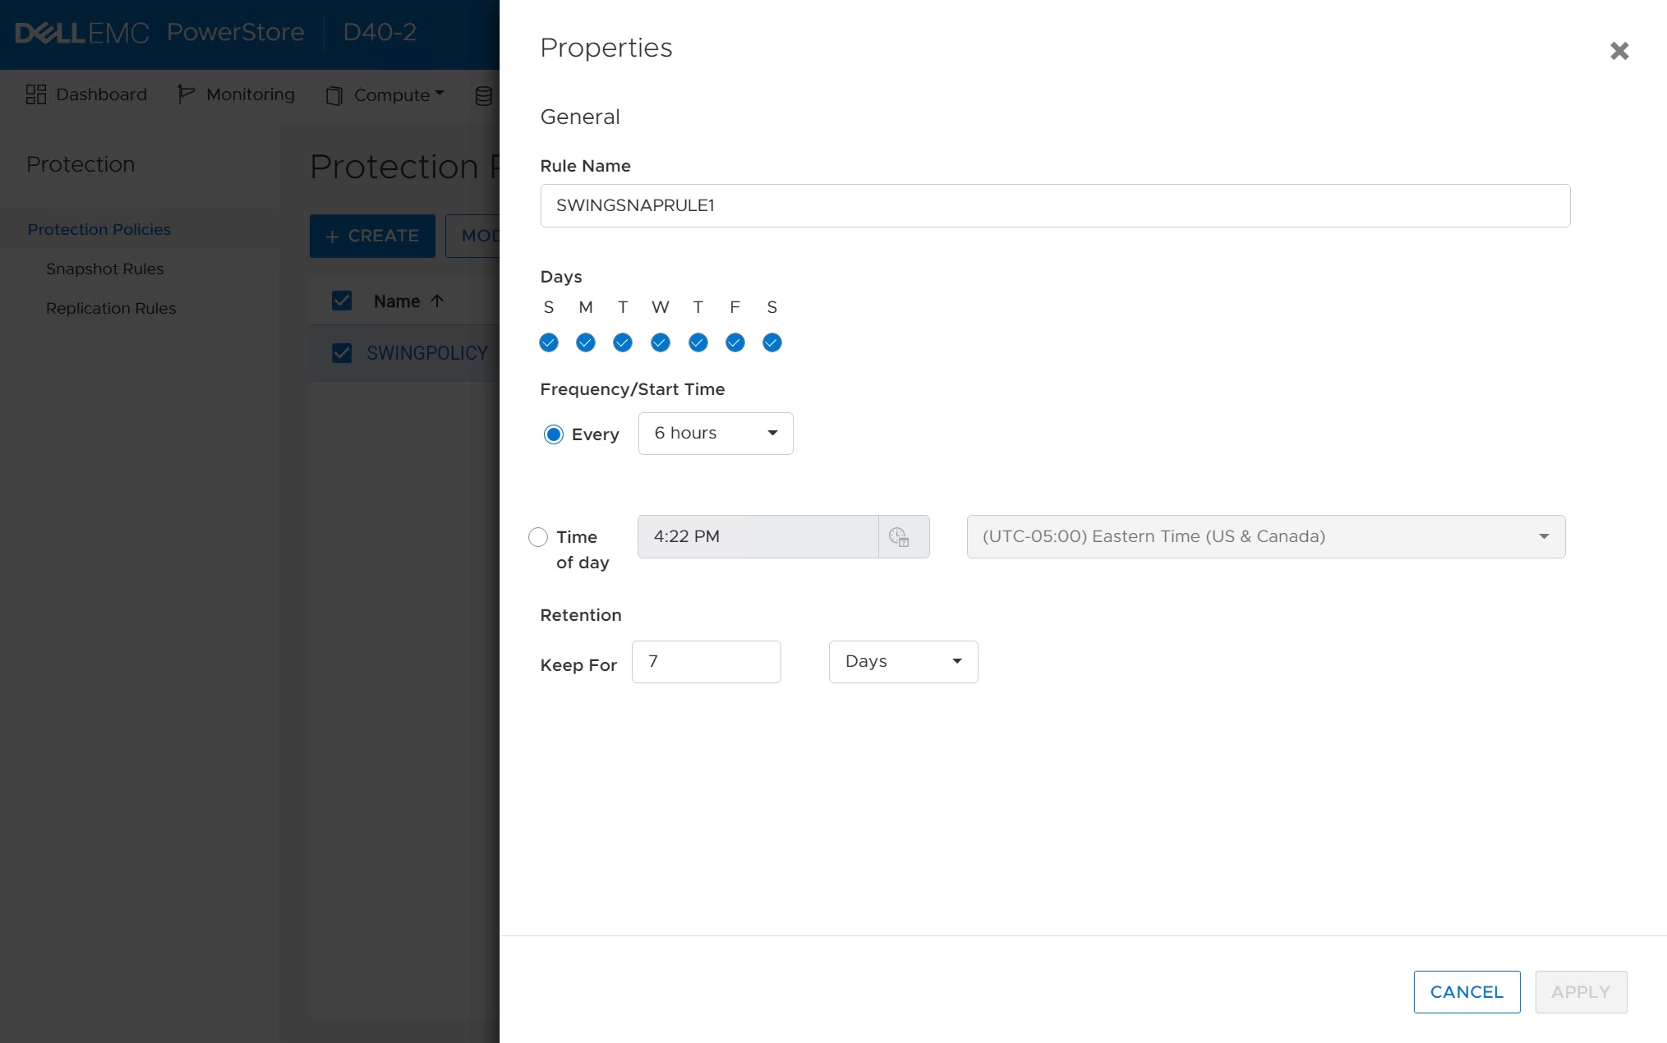Uncheck Sunday in the Days row
Image resolution: width=1667 pixels, height=1043 pixels.
548,342
